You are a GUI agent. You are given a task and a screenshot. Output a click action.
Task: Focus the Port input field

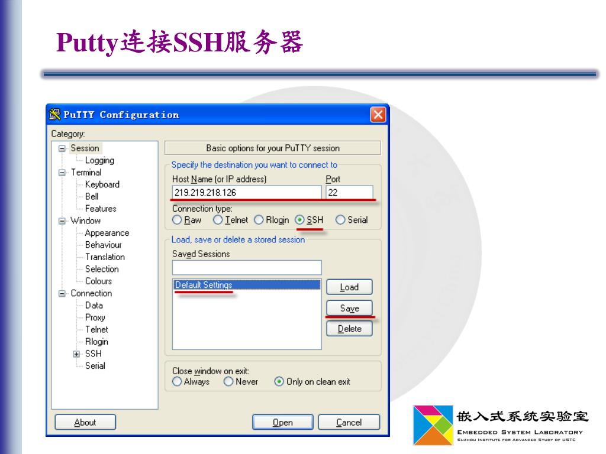click(x=349, y=192)
